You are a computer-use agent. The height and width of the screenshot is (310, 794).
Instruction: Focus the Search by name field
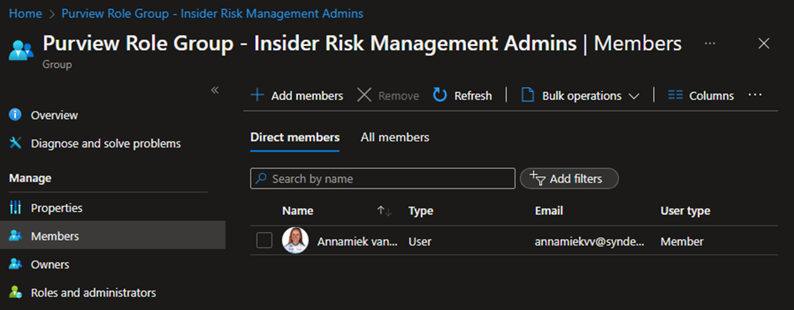tap(383, 179)
